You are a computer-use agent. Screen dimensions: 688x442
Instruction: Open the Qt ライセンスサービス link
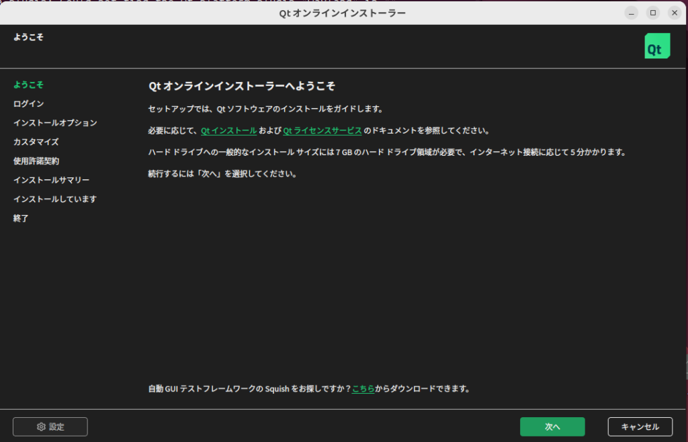322,131
